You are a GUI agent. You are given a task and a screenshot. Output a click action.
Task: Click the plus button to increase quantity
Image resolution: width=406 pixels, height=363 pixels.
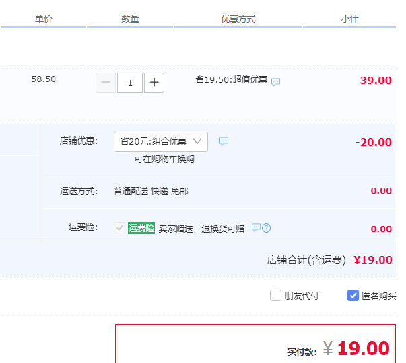(x=154, y=83)
